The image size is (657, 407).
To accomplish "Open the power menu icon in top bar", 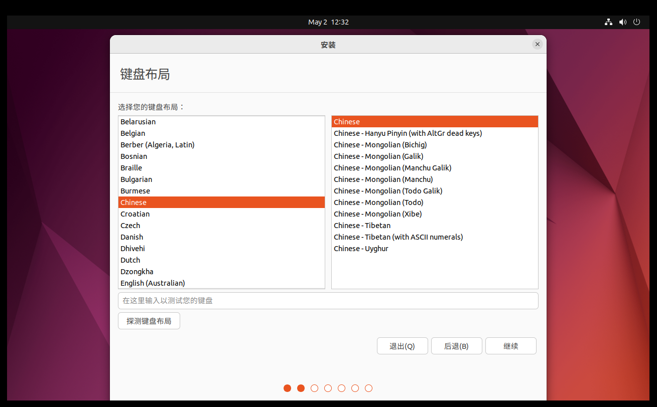I will (x=637, y=22).
